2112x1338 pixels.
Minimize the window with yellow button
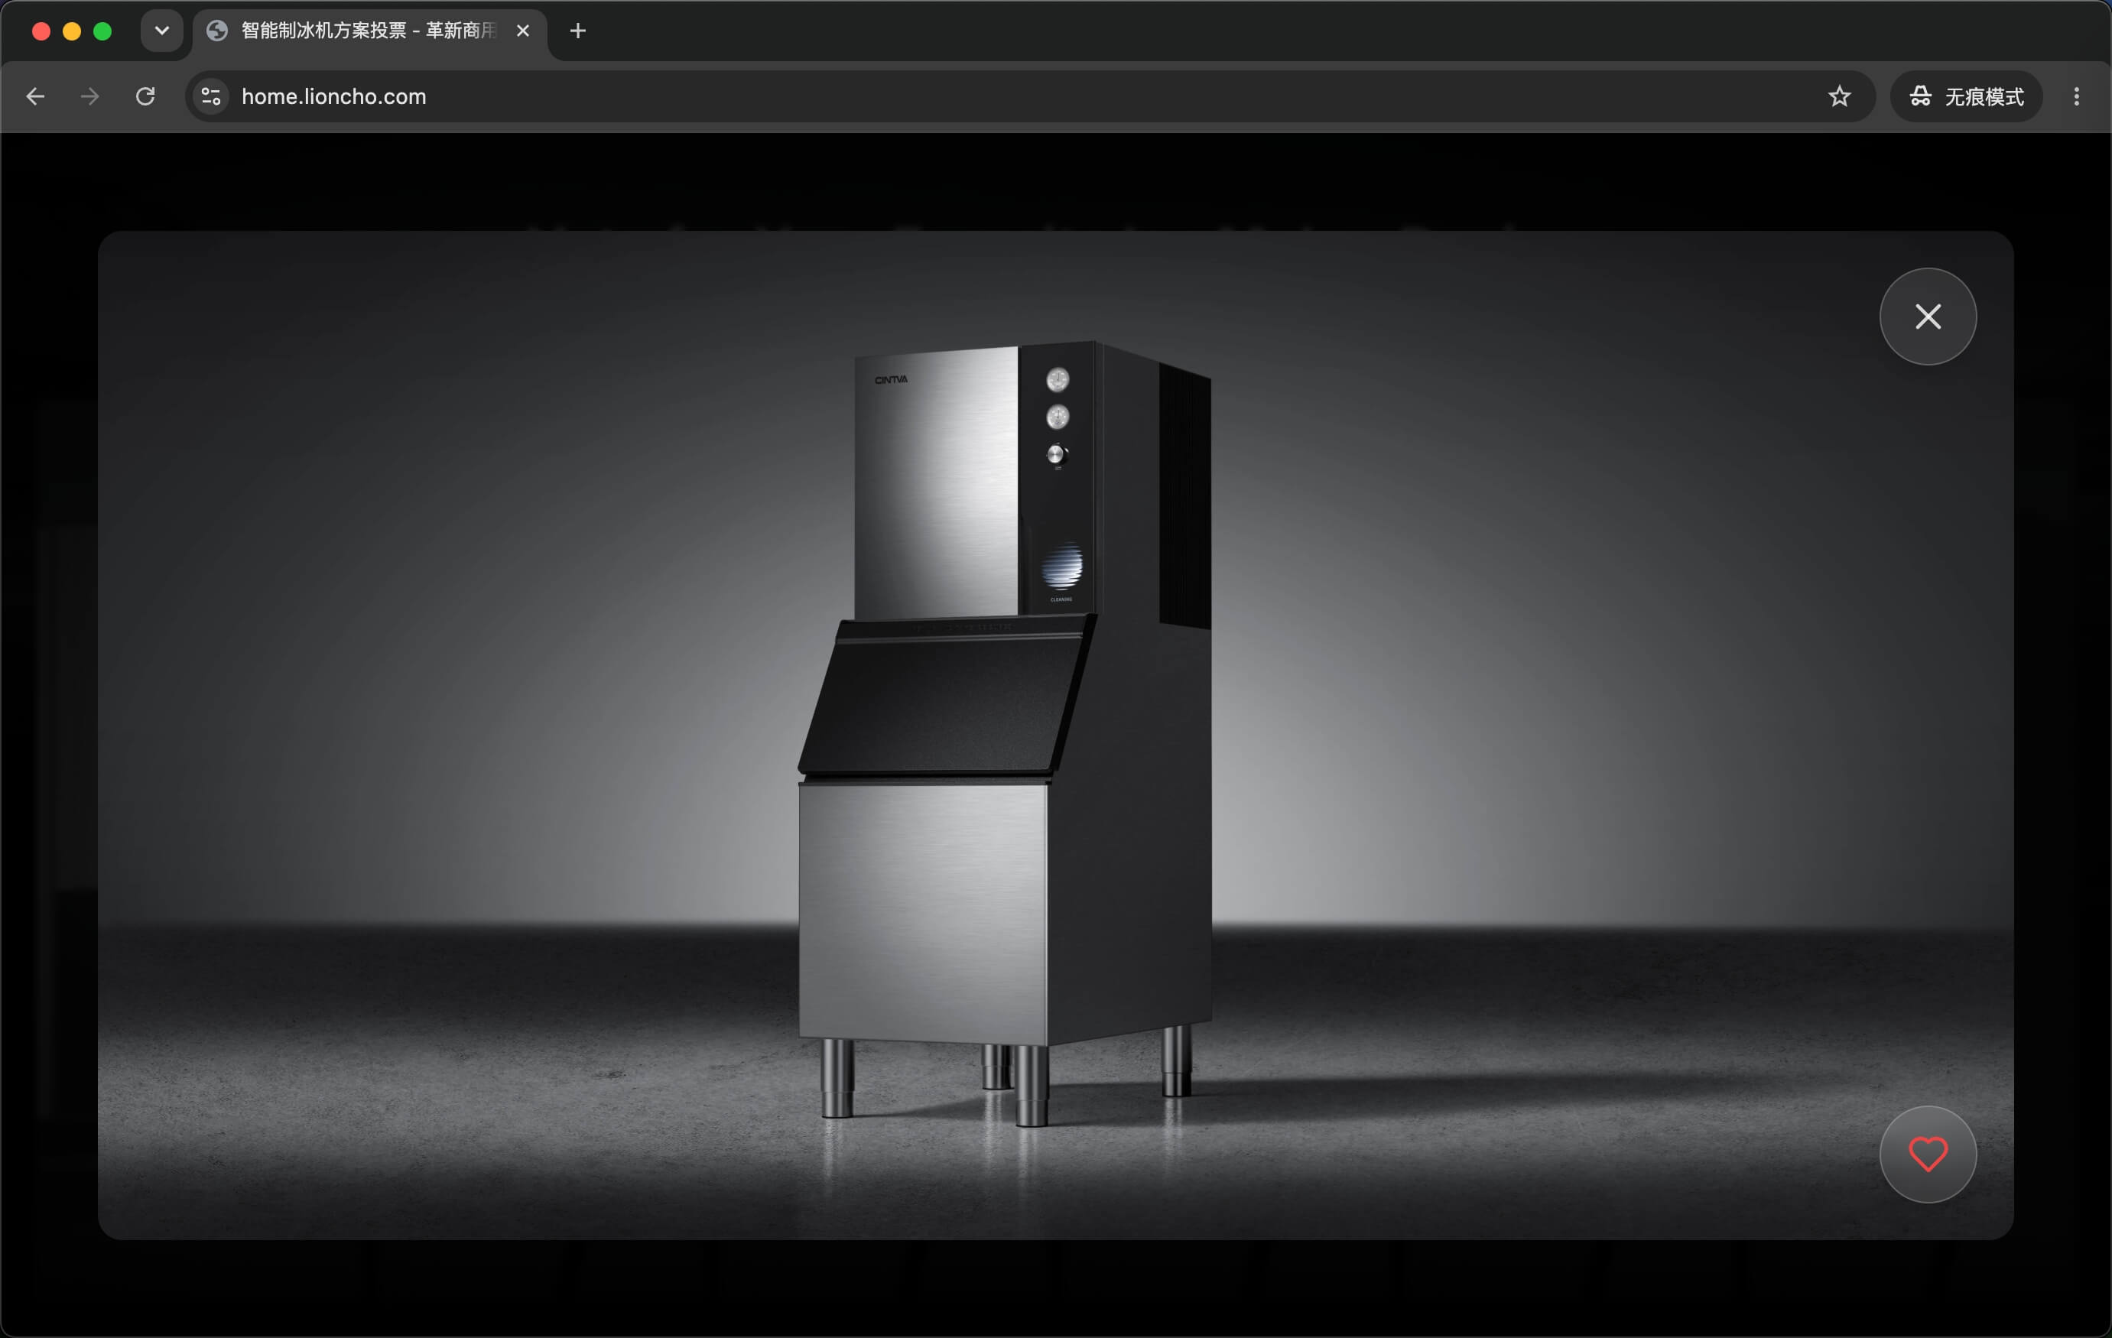[x=72, y=31]
